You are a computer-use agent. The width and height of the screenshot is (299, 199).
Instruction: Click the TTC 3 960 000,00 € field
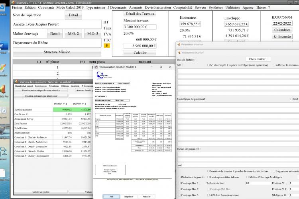(x=140, y=46)
